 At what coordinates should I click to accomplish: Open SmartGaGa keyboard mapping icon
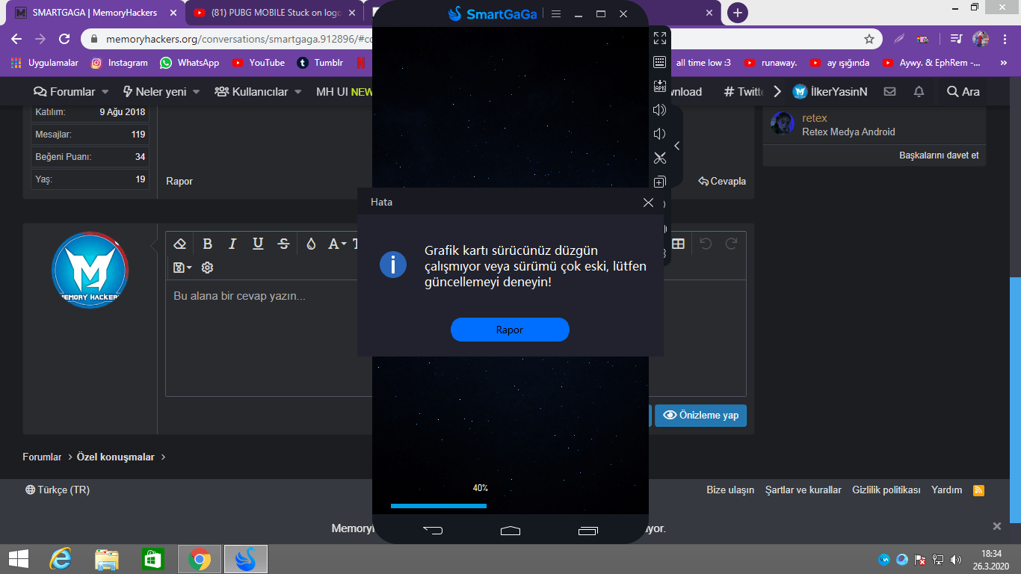coord(660,62)
